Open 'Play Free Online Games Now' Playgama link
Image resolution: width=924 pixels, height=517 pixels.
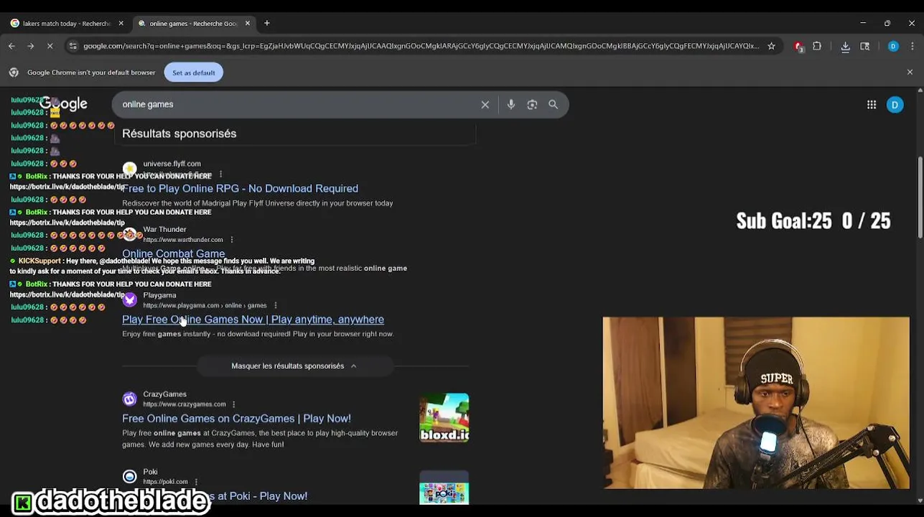tap(253, 320)
